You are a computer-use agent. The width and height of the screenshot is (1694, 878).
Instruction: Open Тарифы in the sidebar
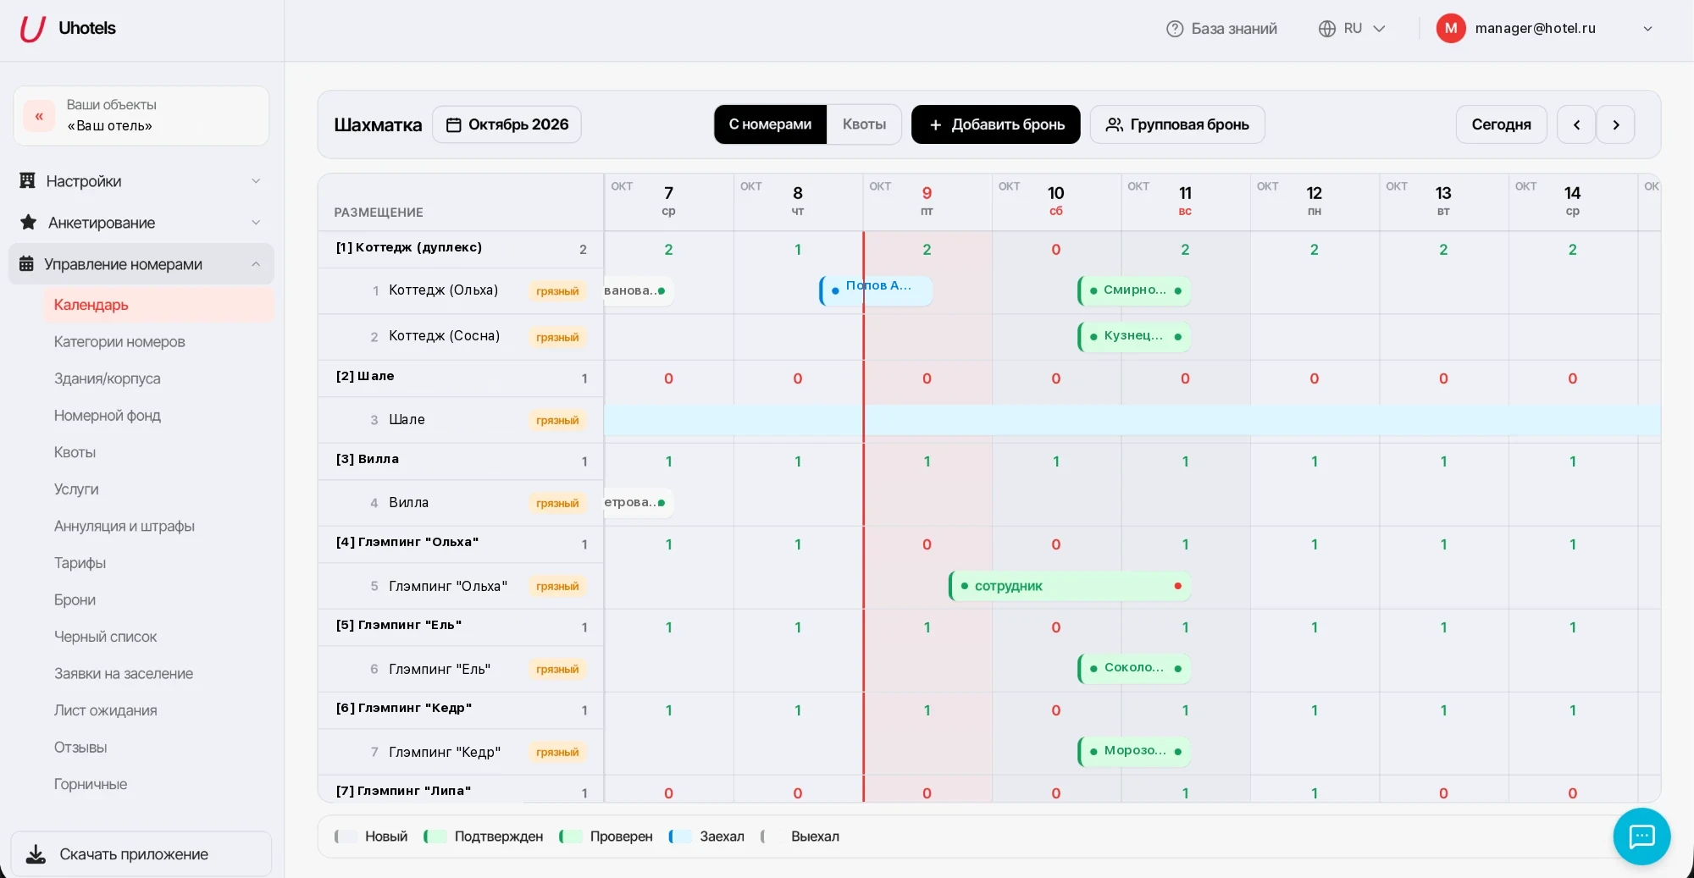80,563
